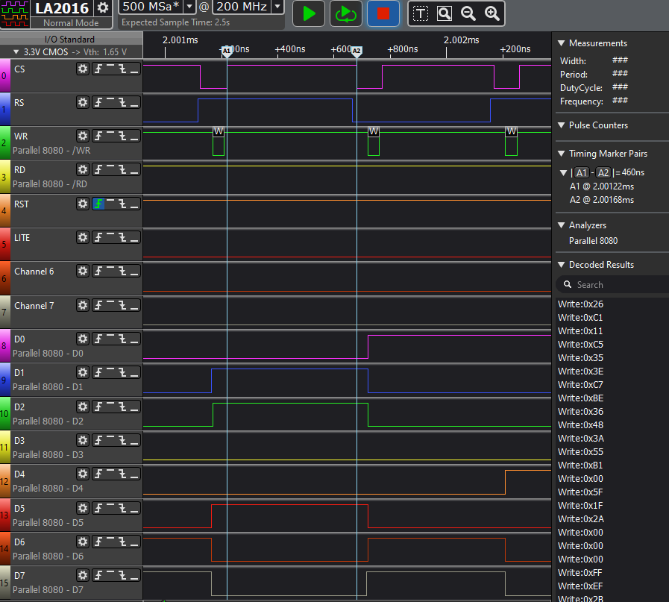Open the D1 channel settings gear

82,372
